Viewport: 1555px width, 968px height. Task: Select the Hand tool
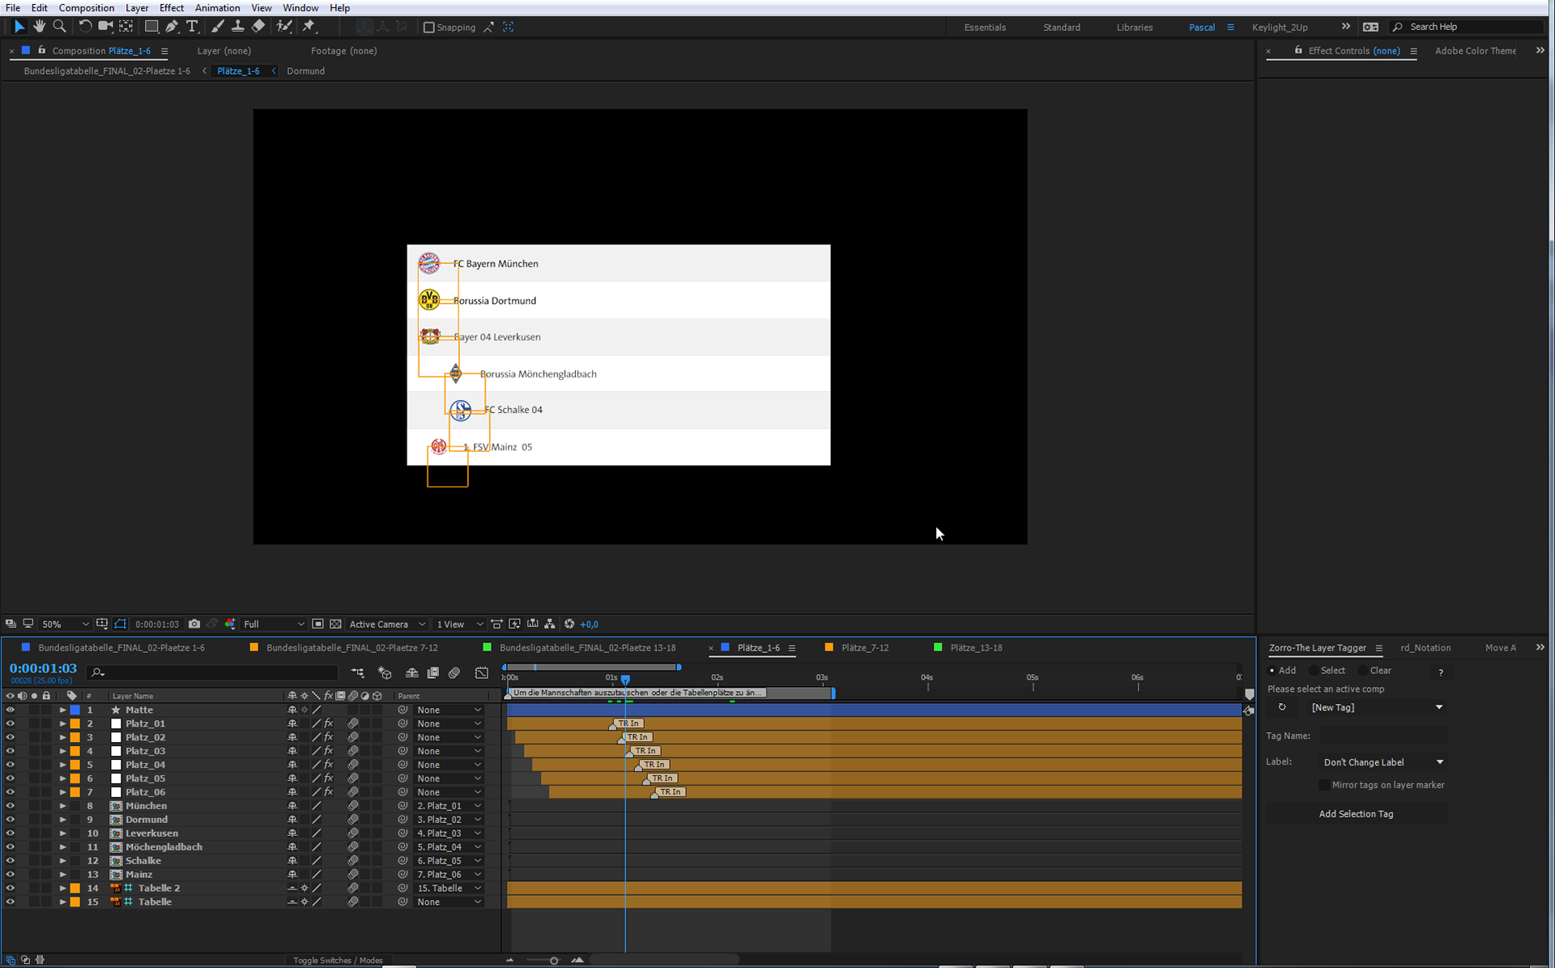click(39, 27)
